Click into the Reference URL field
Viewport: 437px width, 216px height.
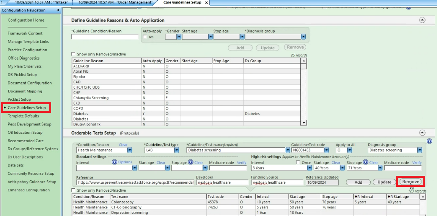click(x=135, y=183)
